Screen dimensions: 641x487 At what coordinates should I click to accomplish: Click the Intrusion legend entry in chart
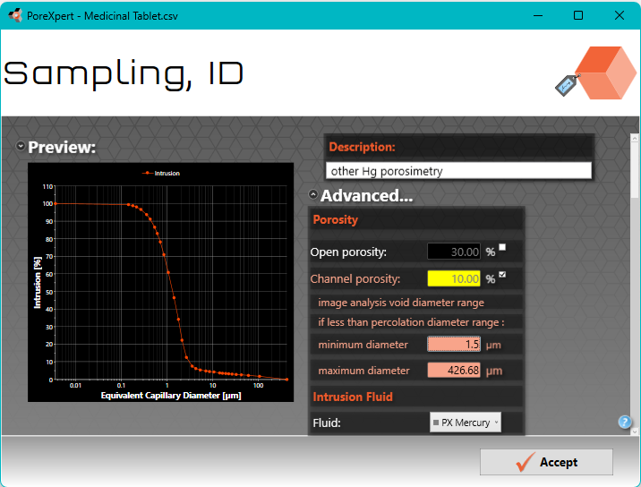(x=160, y=174)
